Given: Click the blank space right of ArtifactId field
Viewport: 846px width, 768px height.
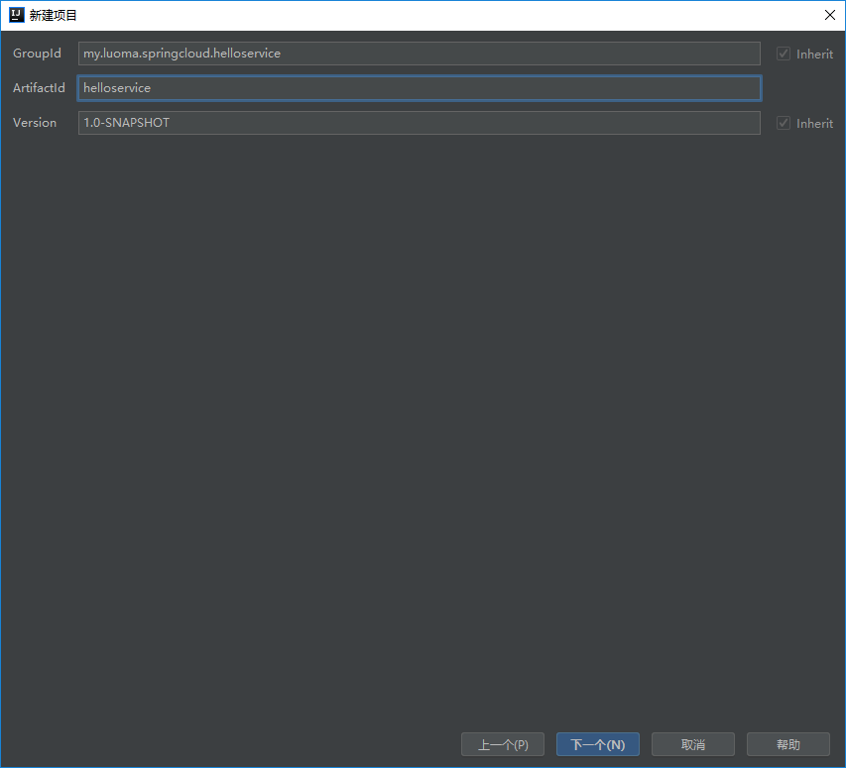Looking at the screenshot, I should [x=803, y=88].
